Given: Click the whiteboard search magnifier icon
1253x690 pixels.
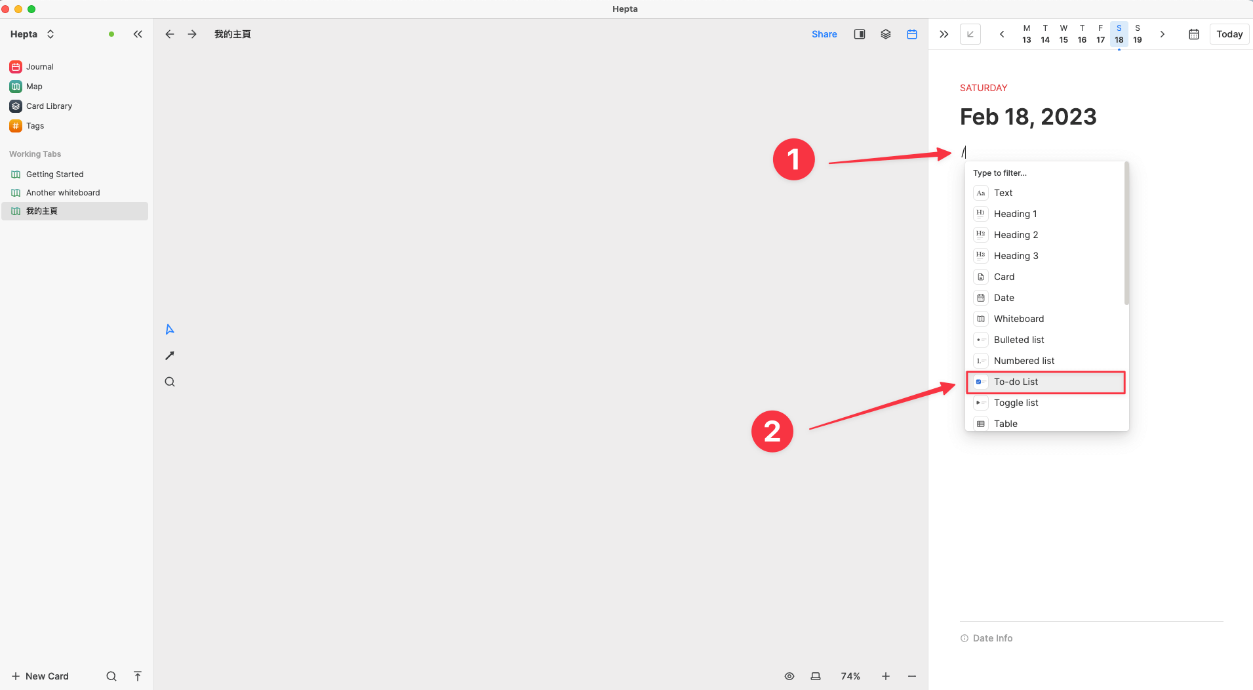Looking at the screenshot, I should click(x=170, y=382).
